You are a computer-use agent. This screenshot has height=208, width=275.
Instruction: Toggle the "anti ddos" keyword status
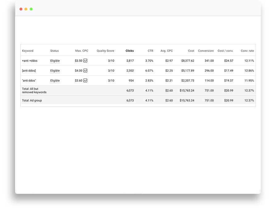coord(55,80)
